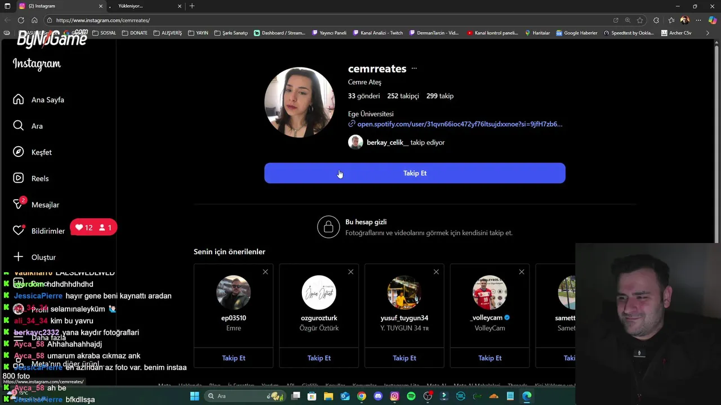
Task: Dismiss the ozgurozturk suggestion card
Action: coord(350,272)
